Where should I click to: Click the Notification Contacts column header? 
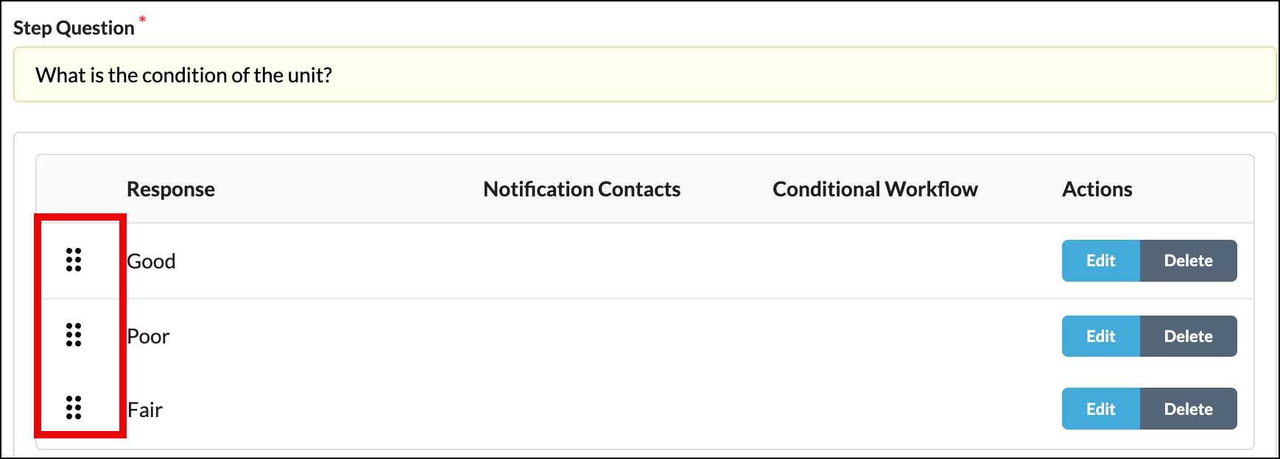pyautogui.click(x=582, y=190)
